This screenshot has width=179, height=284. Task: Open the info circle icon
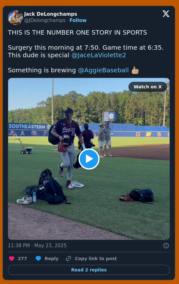pos(166,246)
